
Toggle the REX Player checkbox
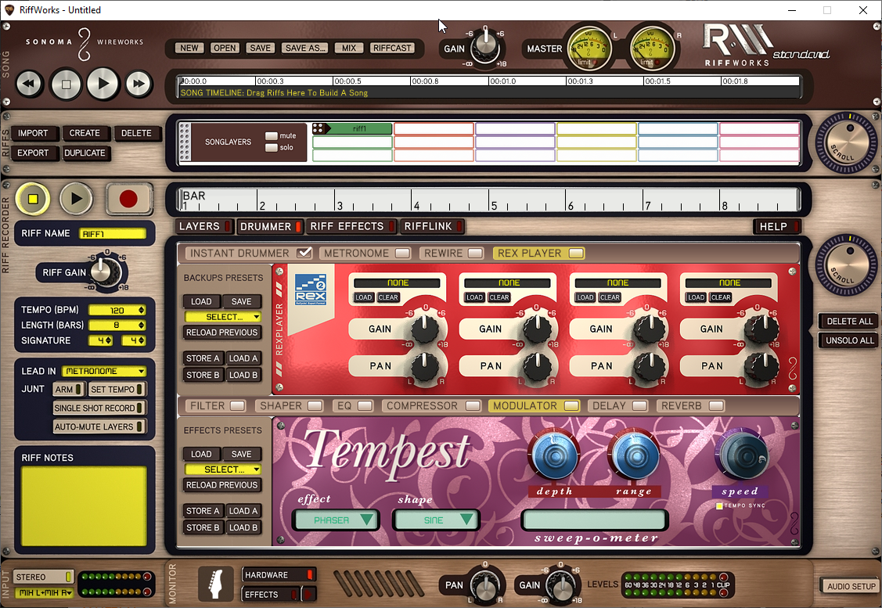(576, 254)
